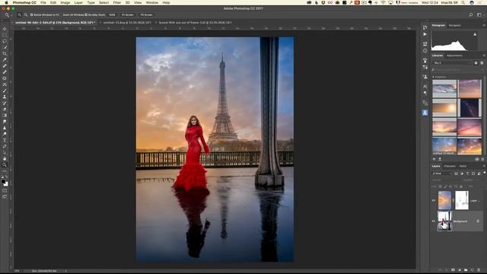Create a new group folder icon
487x274 pixels.
[x=466, y=270]
